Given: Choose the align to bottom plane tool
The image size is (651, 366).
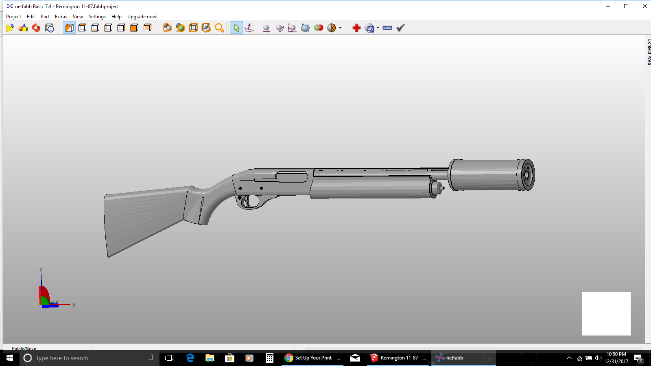Looking at the screenshot, I should pyautogui.click(x=249, y=28).
